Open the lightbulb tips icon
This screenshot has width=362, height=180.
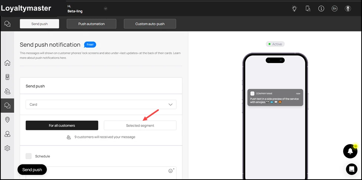(x=294, y=9)
